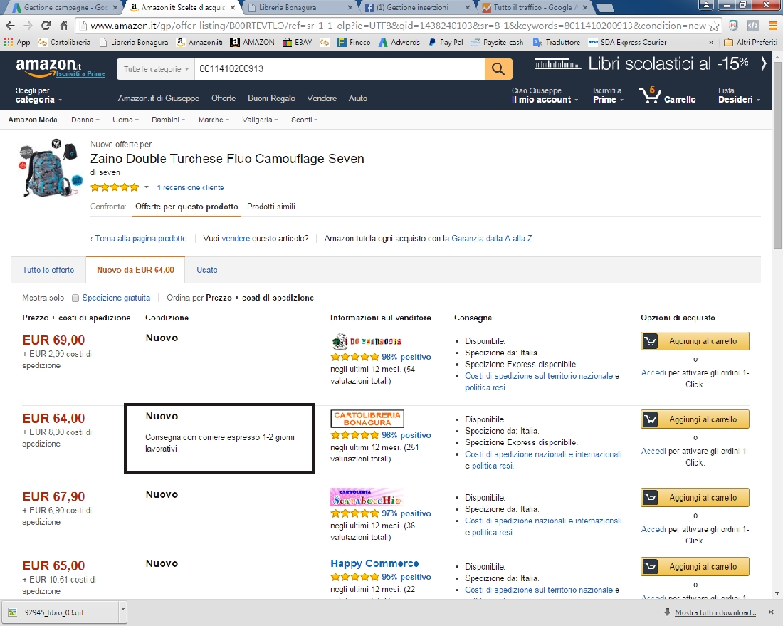Click the Cartolibreria Bonagura seller logo

367,419
